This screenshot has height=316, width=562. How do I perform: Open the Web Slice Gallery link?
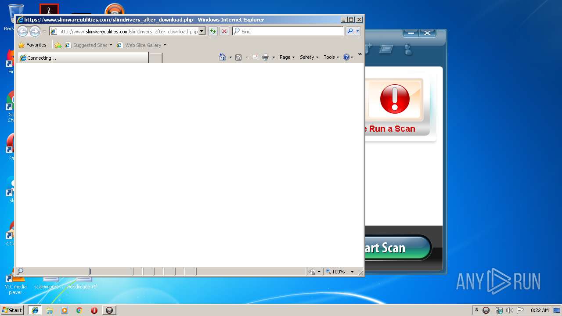click(139, 45)
